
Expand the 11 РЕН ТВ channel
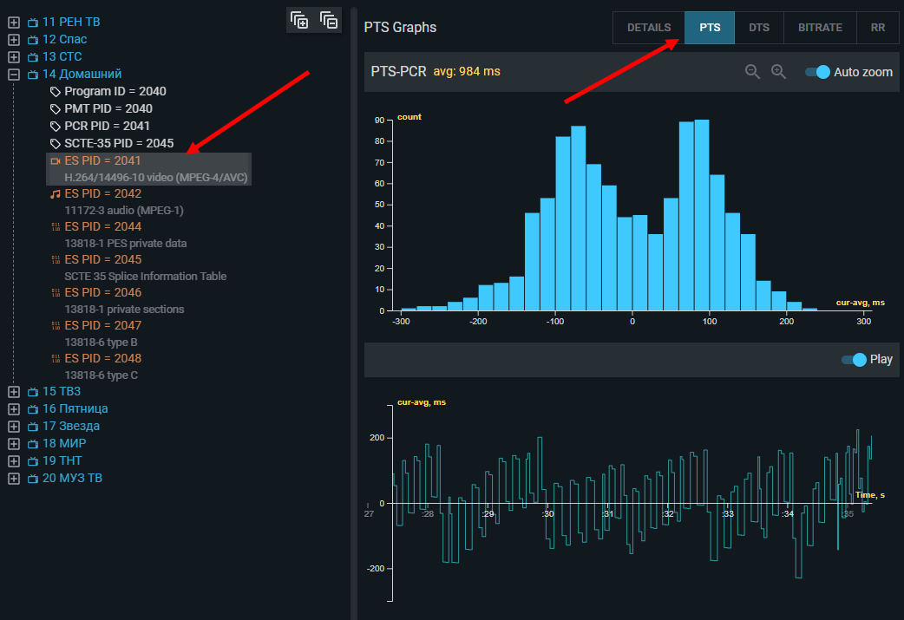(14, 23)
